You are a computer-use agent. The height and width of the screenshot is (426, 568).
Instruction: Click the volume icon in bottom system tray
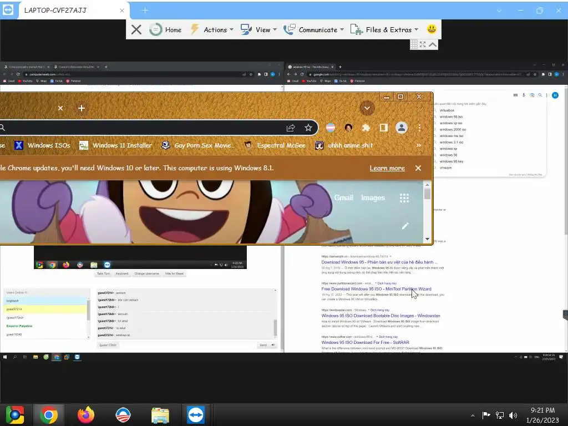click(513, 415)
